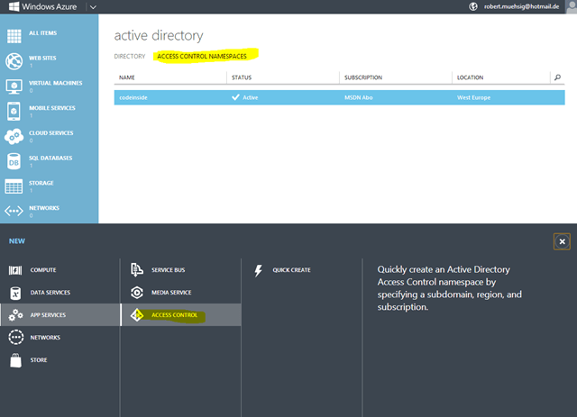Image resolution: width=577 pixels, height=417 pixels.
Task: Expand the Windows Azure dropdown chevron
Action: (93, 7)
